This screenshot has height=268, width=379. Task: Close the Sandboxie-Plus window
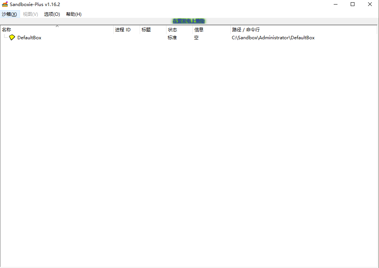point(370,4)
